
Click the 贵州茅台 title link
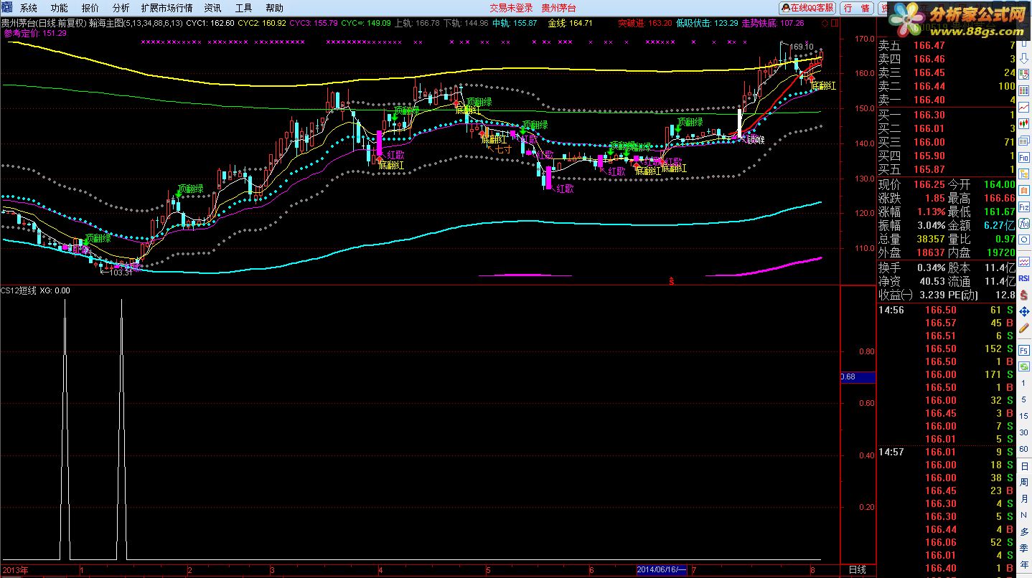558,8
